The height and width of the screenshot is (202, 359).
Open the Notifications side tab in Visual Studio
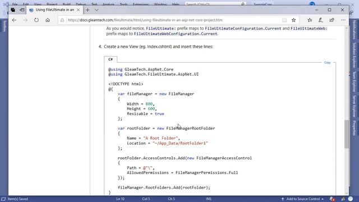tap(354, 30)
